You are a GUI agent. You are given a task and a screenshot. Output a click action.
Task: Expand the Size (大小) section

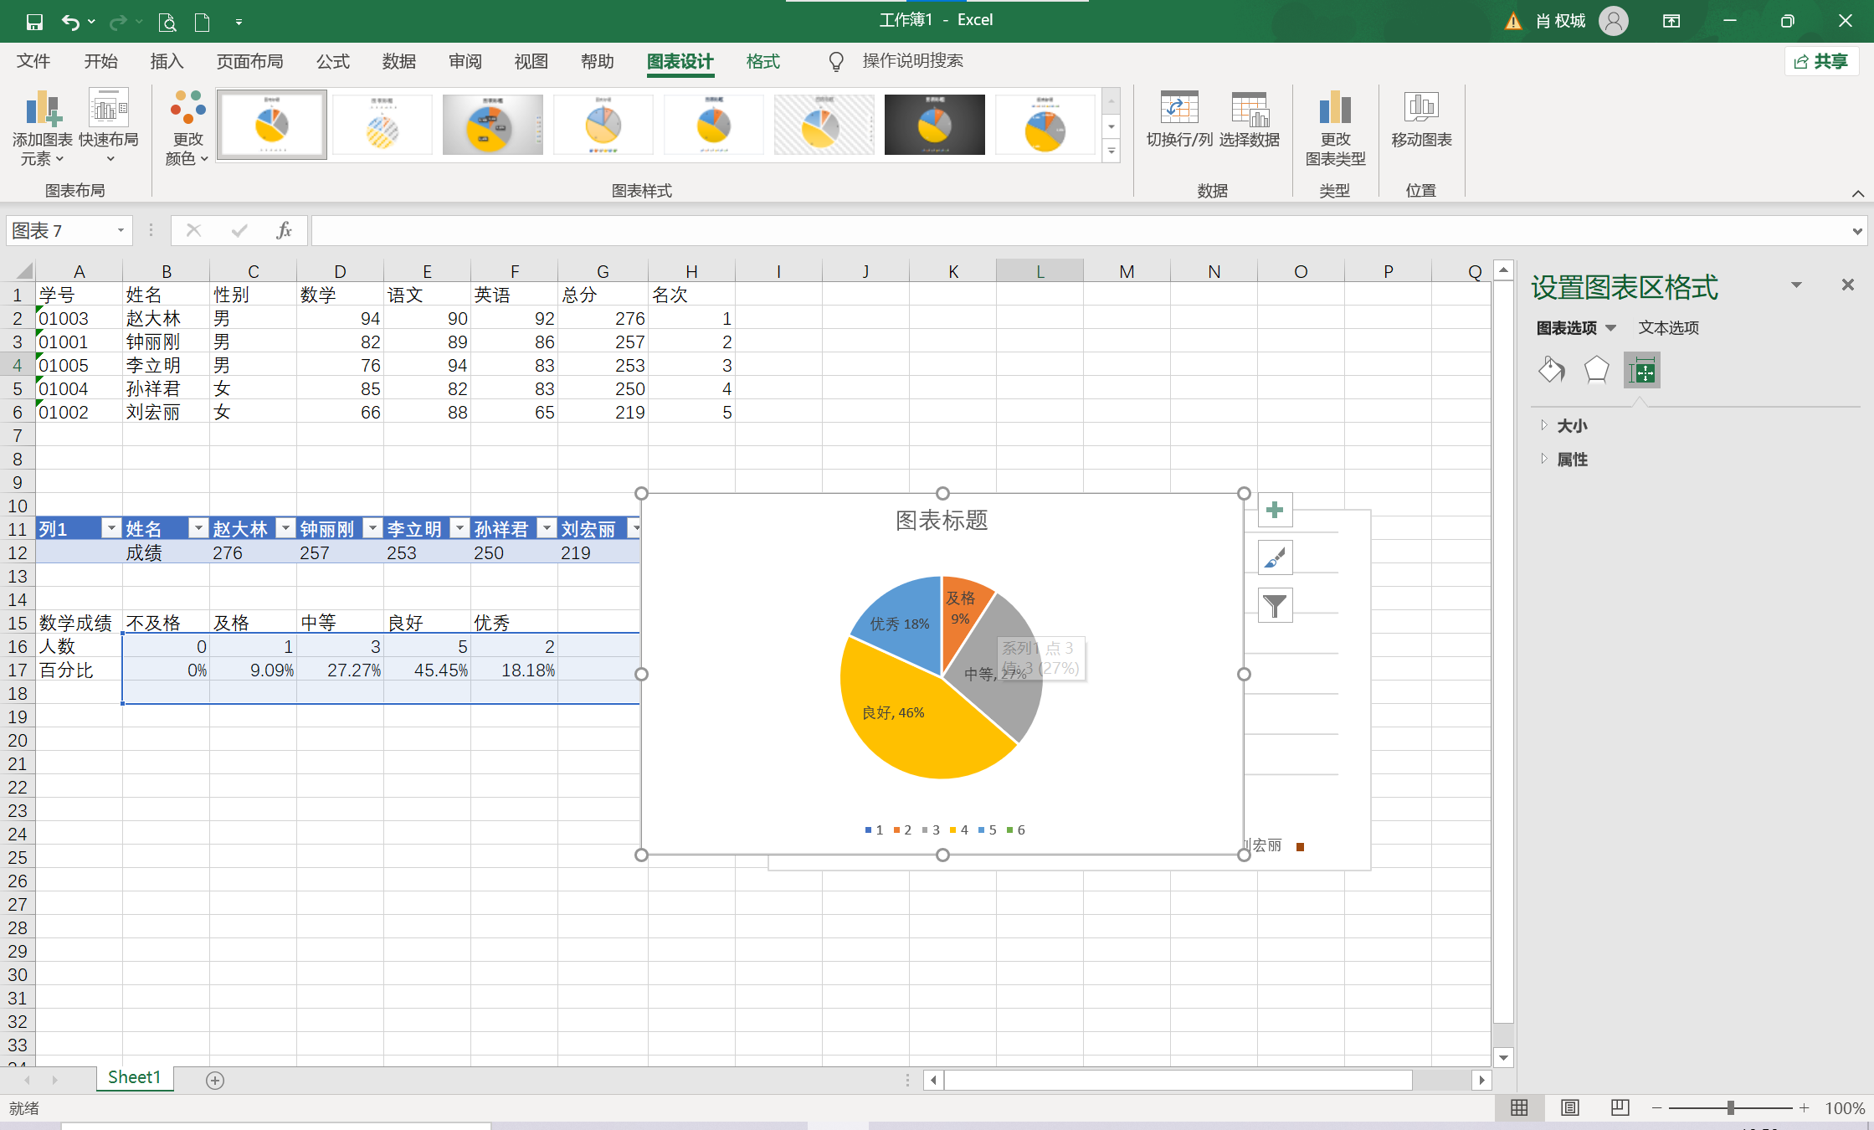(x=1571, y=425)
